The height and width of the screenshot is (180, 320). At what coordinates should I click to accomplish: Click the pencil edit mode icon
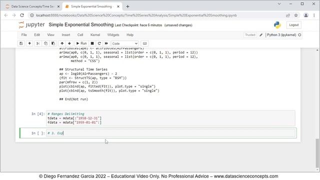[261, 35]
